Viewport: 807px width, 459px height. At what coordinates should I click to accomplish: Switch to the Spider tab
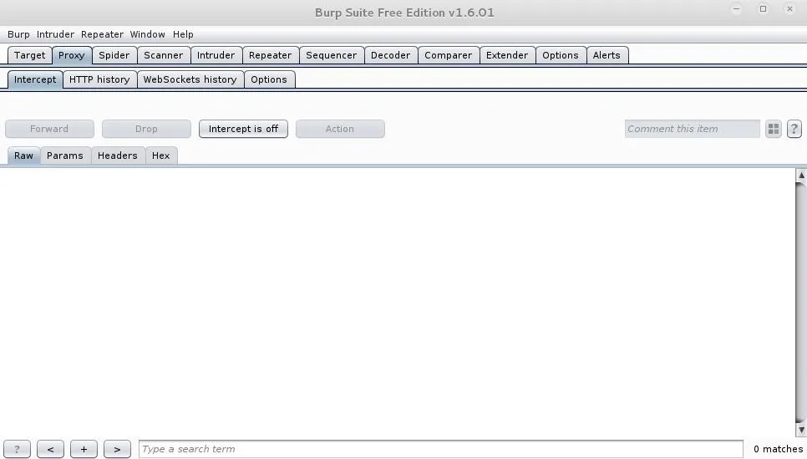pyautogui.click(x=114, y=55)
